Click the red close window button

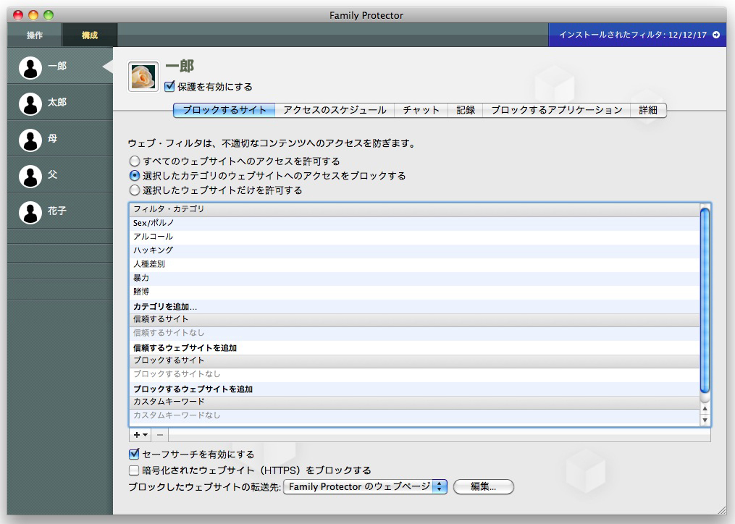(x=18, y=15)
